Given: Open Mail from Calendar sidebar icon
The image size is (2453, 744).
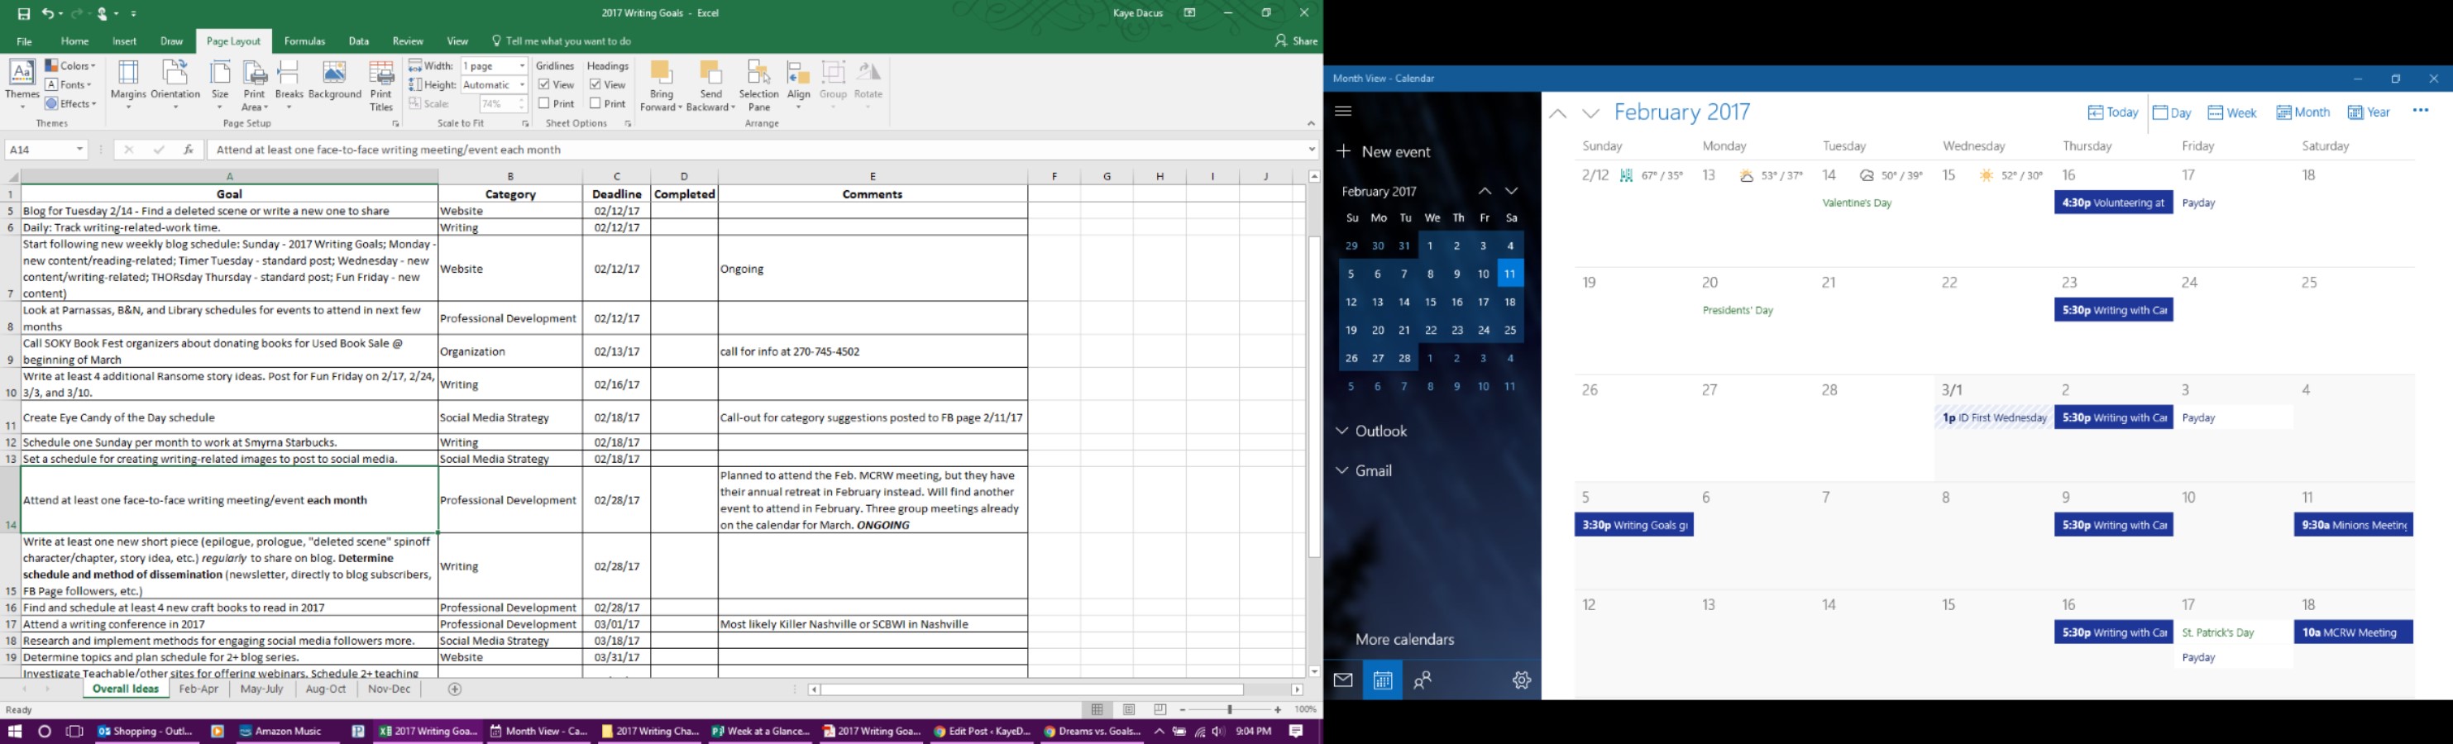Looking at the screenshot, I should pyautogui.click(x=1342, y=680).
